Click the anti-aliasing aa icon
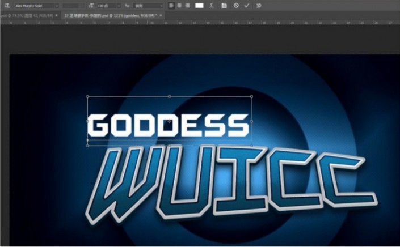The width and height of the screenshot is (400, 247). click(x=127, y=6)
